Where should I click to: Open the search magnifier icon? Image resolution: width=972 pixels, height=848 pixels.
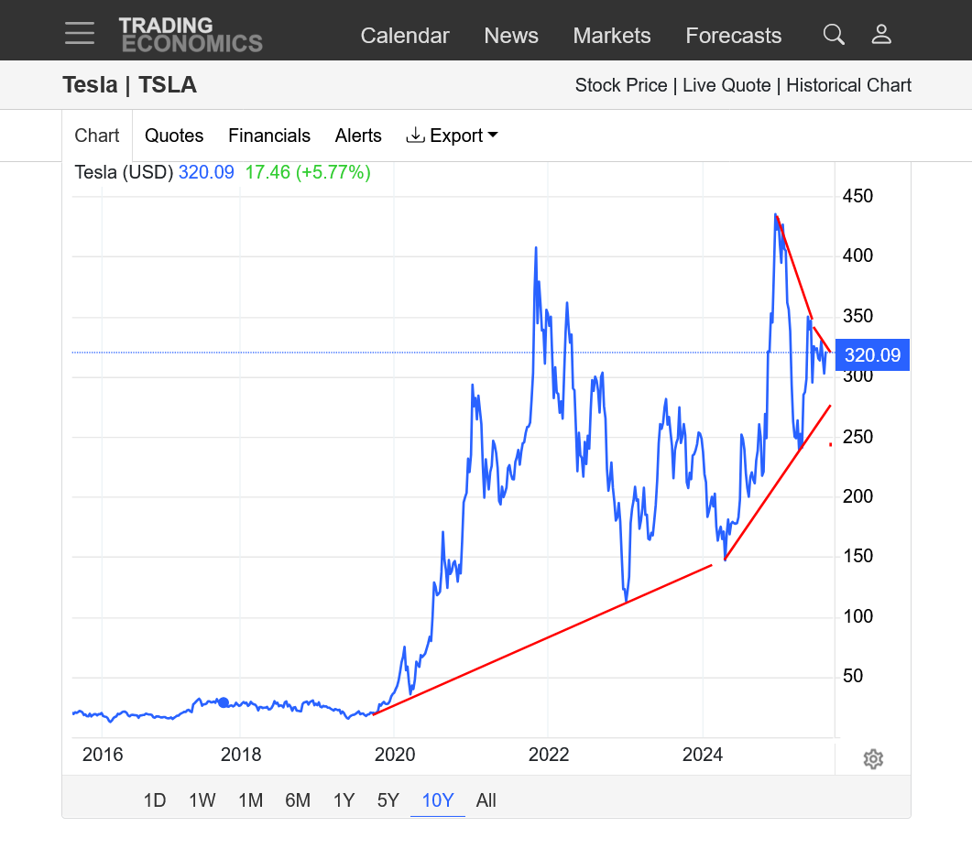tap(834, 35)
